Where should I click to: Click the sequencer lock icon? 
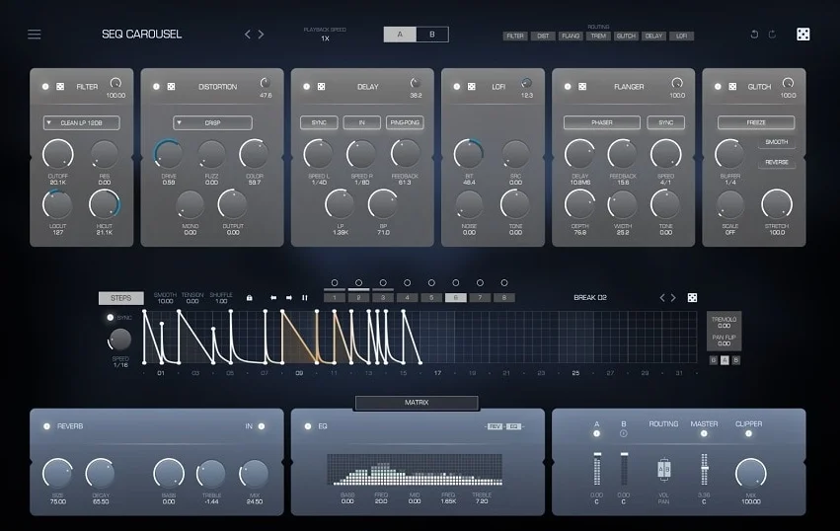pyautogui.click(x=250, y=297)
